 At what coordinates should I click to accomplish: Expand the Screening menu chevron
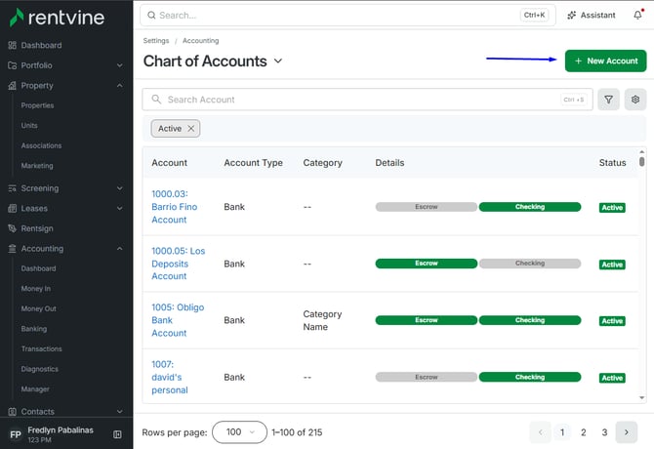[x=120, y=188]
